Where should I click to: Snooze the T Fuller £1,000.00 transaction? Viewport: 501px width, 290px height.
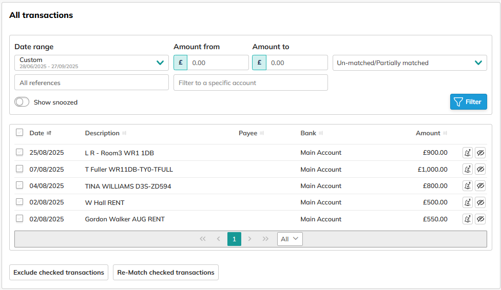467,169
